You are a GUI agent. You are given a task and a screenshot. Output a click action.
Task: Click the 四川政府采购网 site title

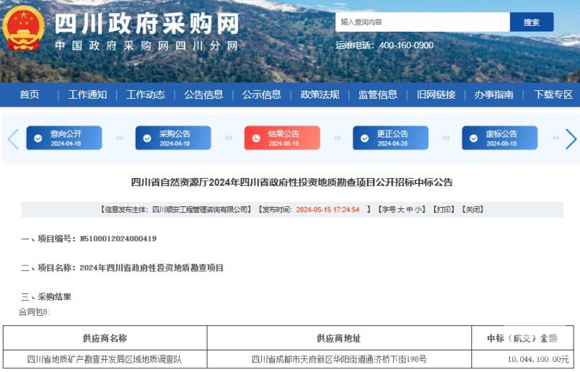(146, 23)
